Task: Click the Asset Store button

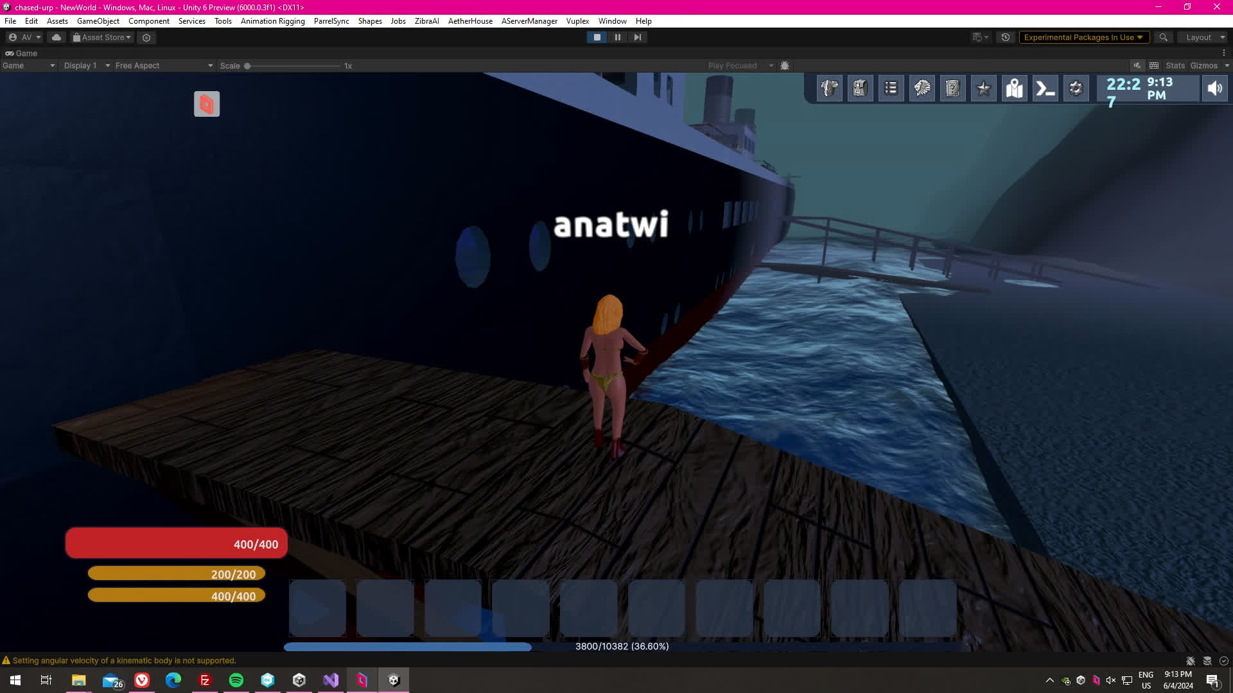Action: click(x=102, y=37)
